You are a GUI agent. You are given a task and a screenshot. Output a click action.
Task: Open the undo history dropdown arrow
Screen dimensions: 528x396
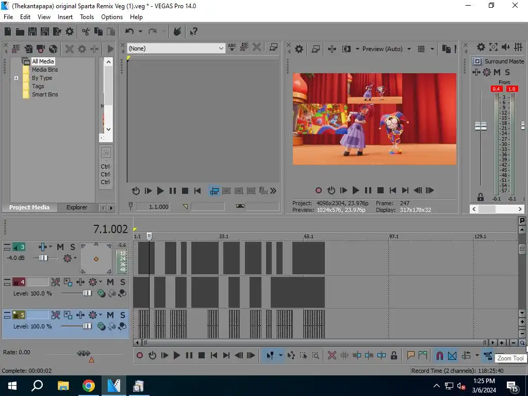140,31
